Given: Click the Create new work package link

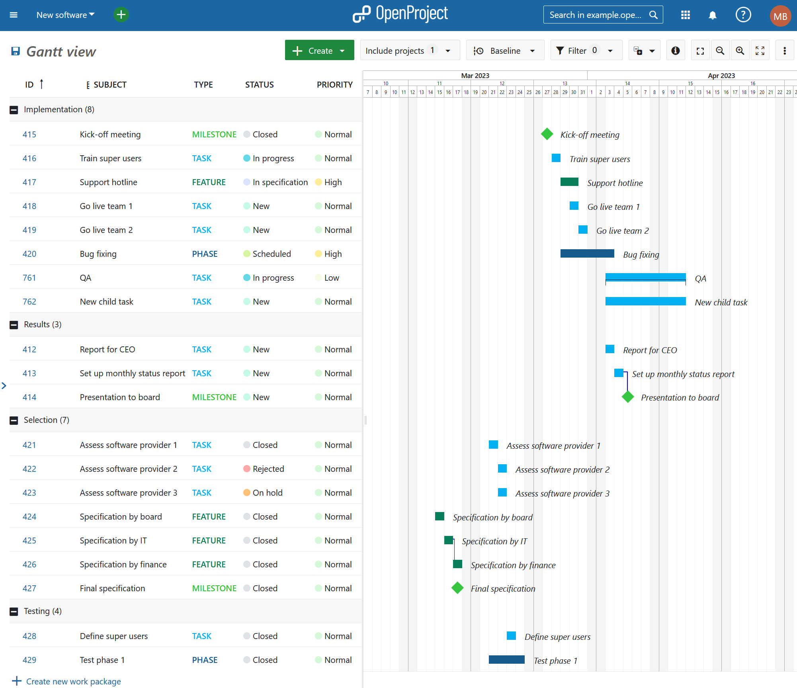Looking at the screenshot, I should tap(73, 681).
